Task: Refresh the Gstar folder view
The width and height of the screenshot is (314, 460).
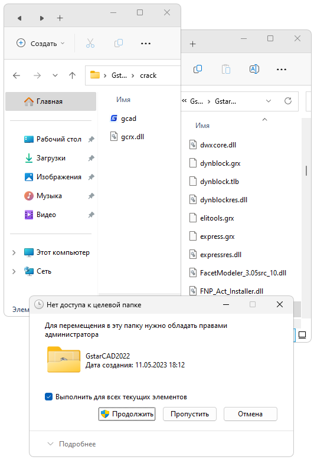Action: (x=288, y=101)
